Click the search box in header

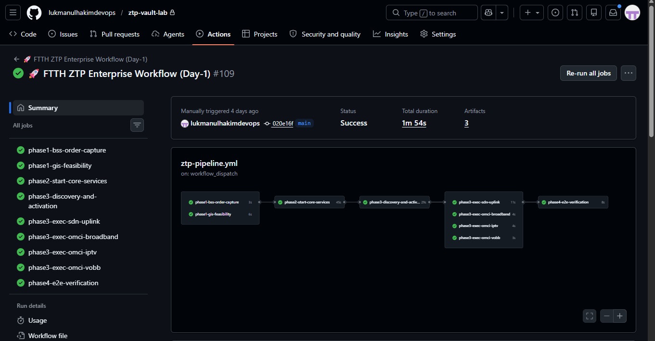coord(432,13)
